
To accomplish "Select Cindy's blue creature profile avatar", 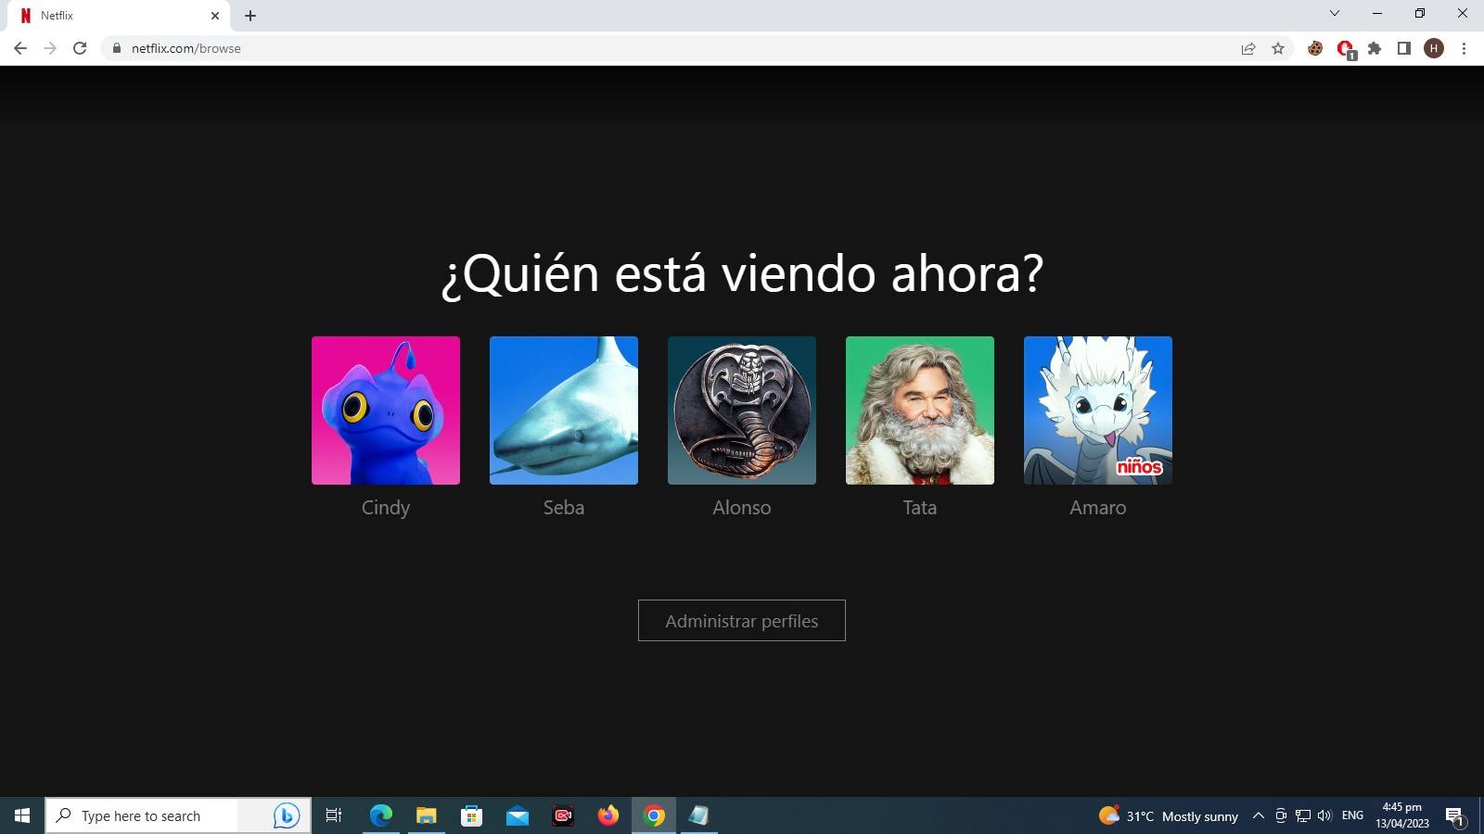I will [x=386, y=411].
